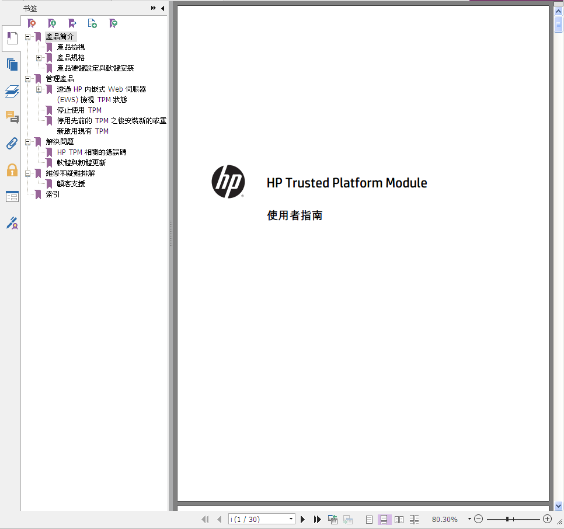Click the page number input field
The width and height of the screenshot is (564, 529).
coord(258,519)
